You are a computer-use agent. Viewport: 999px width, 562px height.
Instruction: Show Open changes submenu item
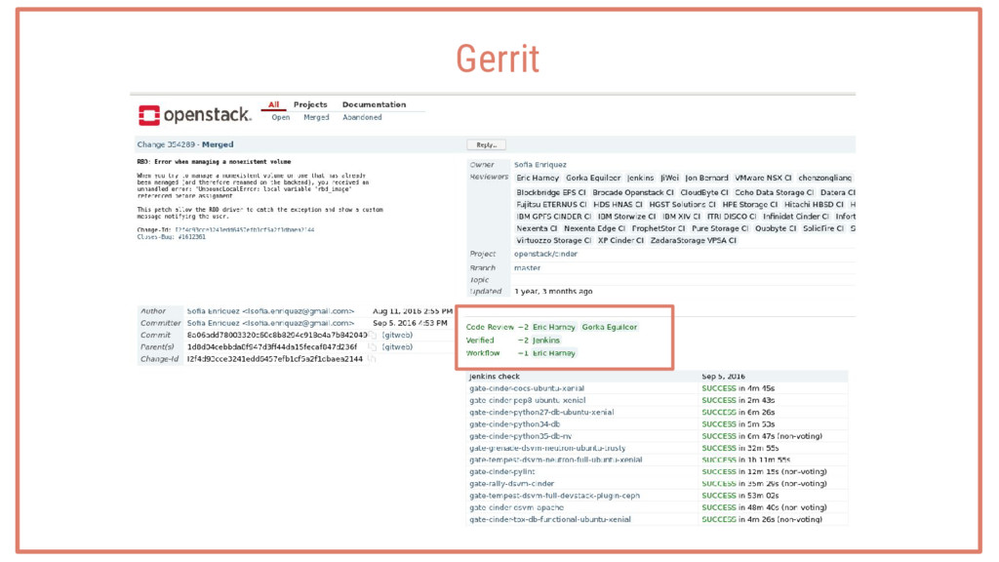[x=280, y=117]
